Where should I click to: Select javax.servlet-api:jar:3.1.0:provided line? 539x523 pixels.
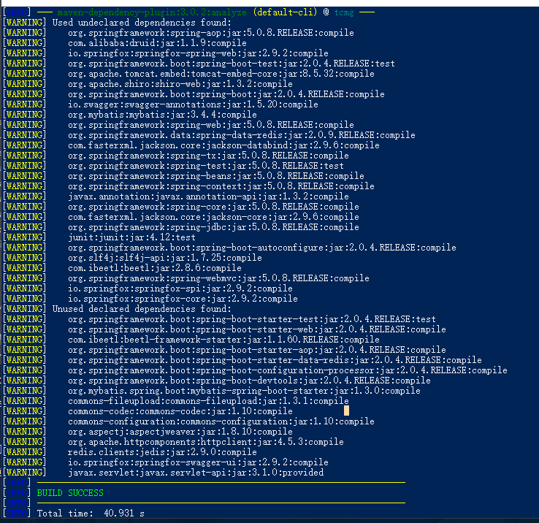click(x=196, y=473)
